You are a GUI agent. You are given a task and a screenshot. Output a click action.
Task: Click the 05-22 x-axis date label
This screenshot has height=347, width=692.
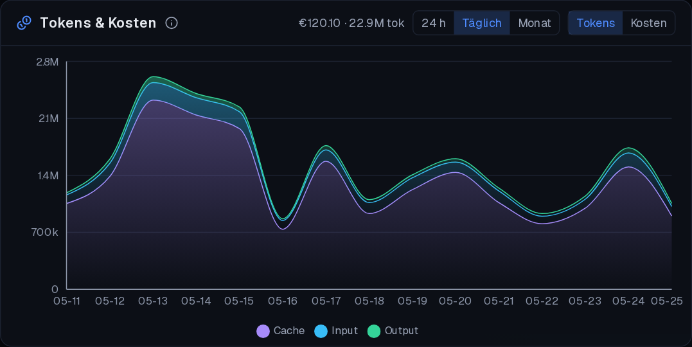(x=542, y=301)
